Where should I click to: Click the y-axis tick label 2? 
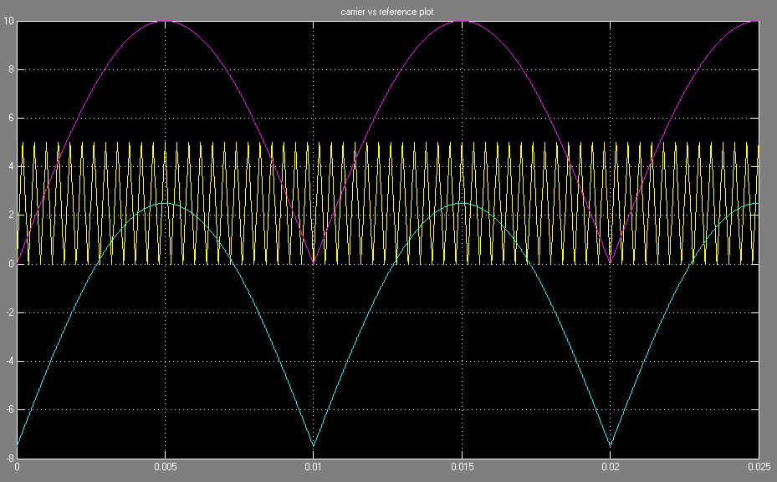click(x=10, y=216)
